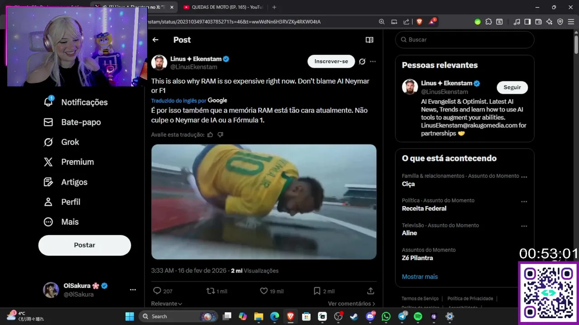The width and height of the screenshot is (579, 325).
Task: Close the Linus Ekenstam X tab
Action: pyautogui.click(x=172, y=7)
